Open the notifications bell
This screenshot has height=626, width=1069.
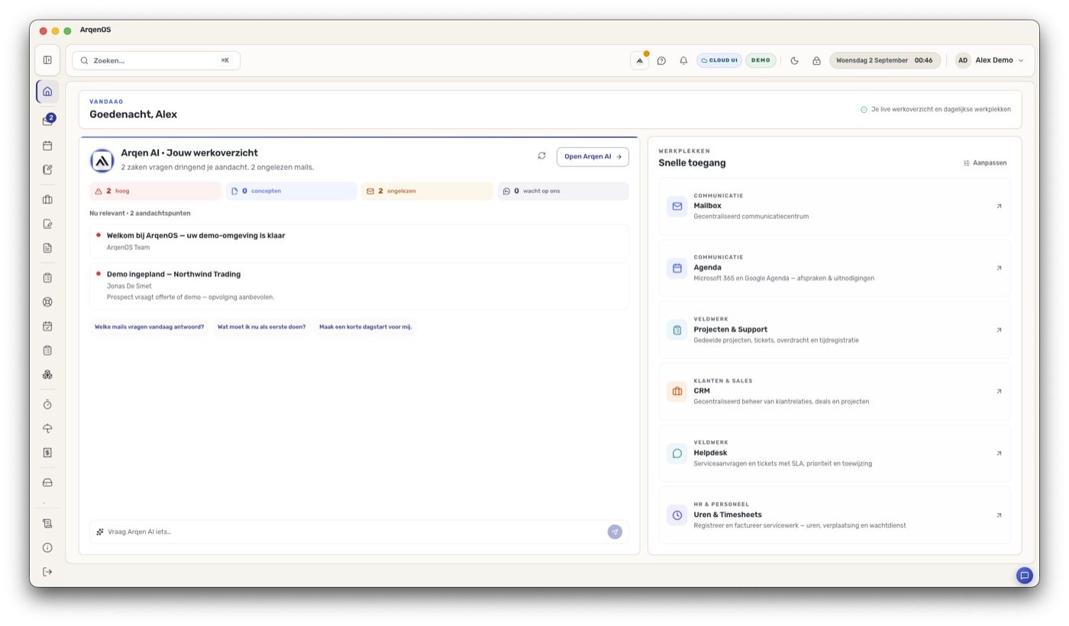[x=683, y=61]
